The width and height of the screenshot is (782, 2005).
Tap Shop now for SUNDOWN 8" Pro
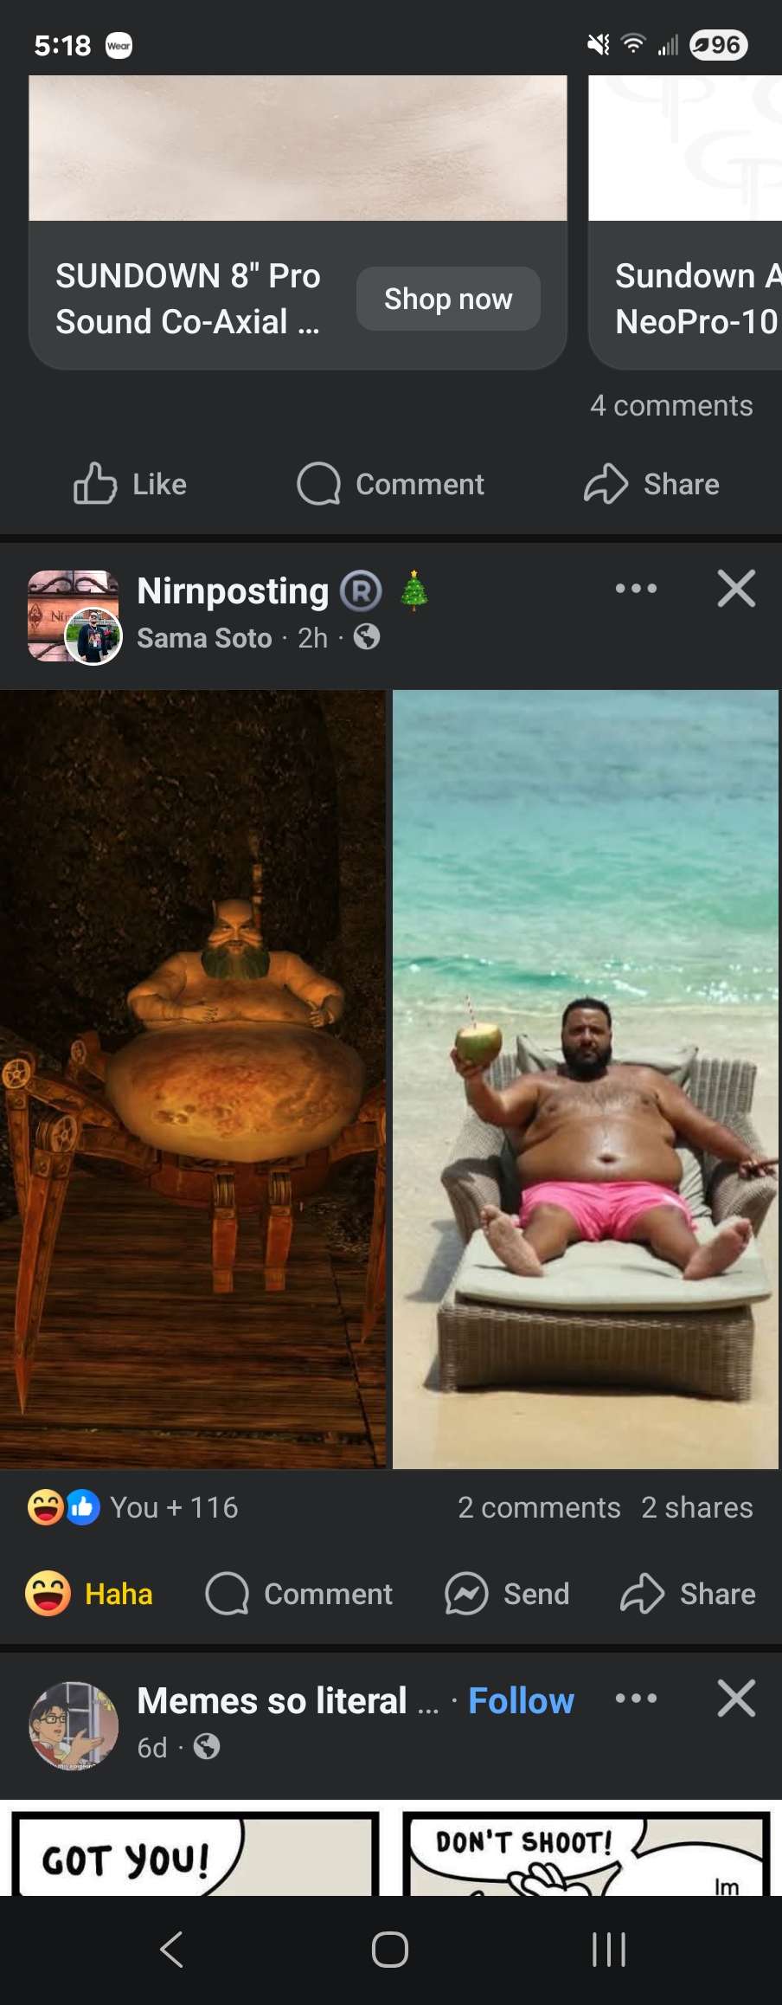click(448, 299)
